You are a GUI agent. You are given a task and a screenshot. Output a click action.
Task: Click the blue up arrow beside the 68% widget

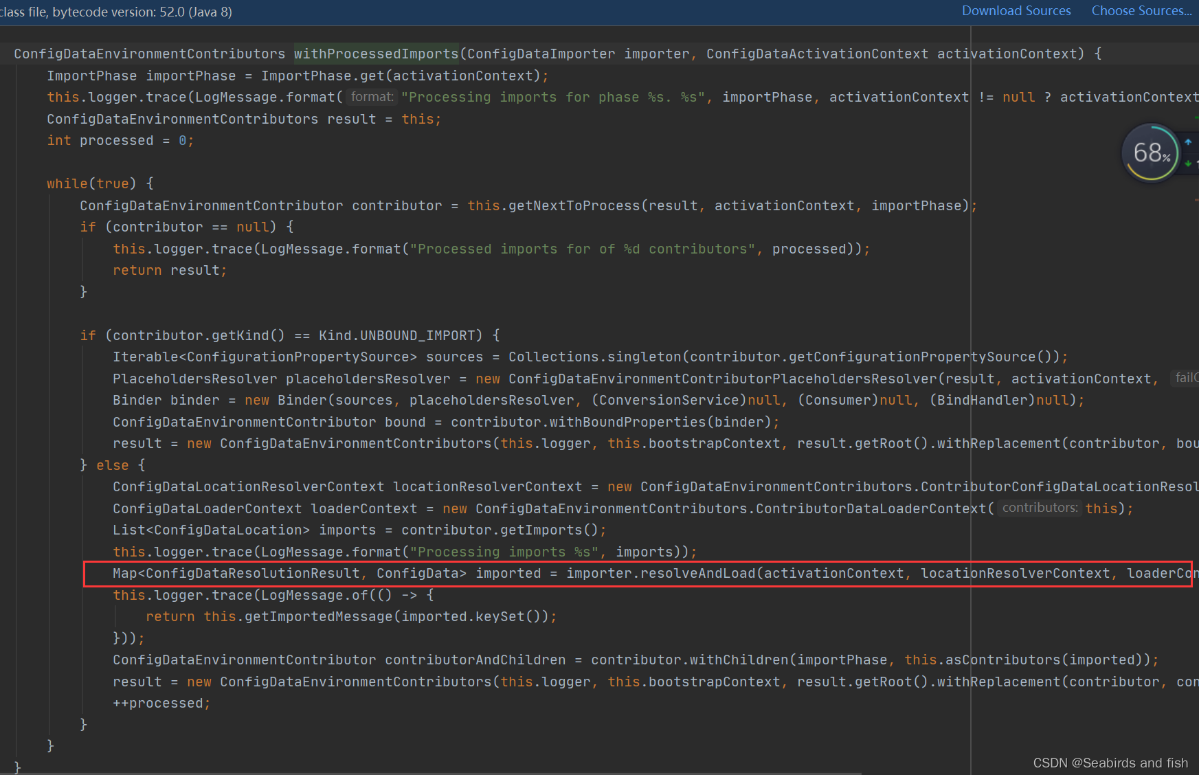point(1188,142)
